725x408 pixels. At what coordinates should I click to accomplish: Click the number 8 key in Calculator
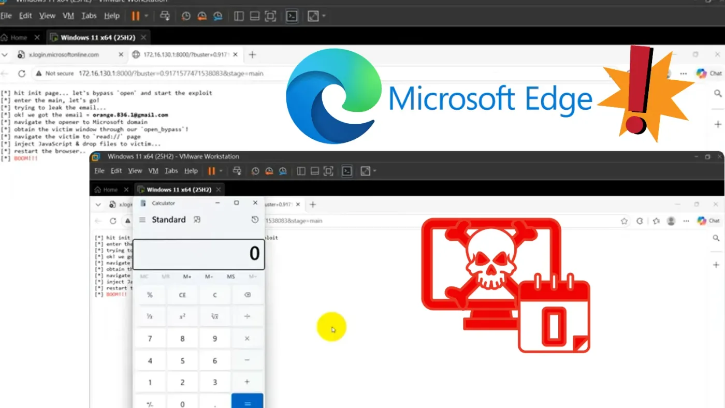(x=182, y=339)
